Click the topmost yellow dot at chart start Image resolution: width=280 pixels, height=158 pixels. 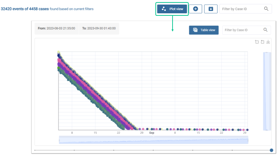tap(58, 52)
